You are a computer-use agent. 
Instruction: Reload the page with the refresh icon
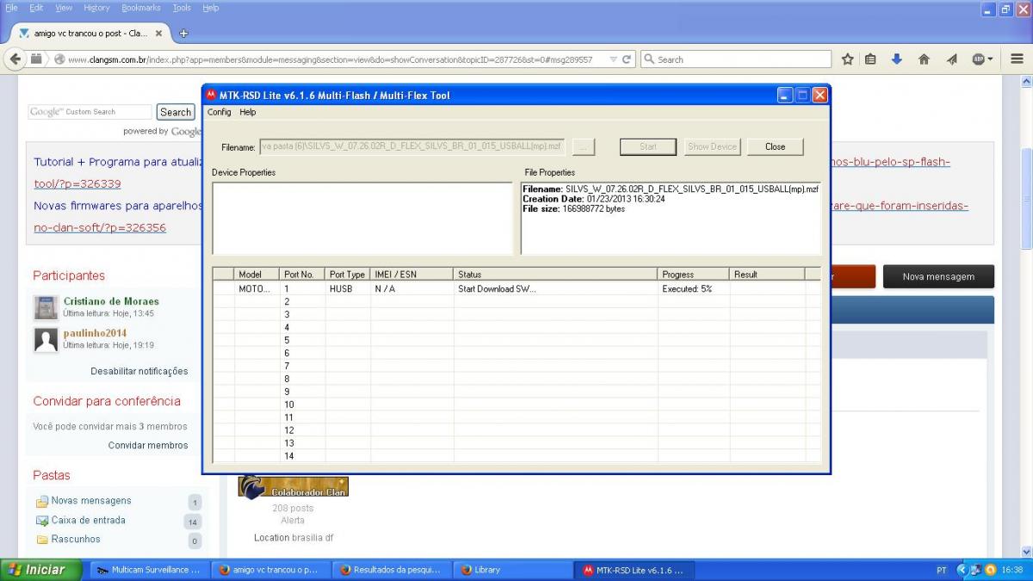(627, 59)
